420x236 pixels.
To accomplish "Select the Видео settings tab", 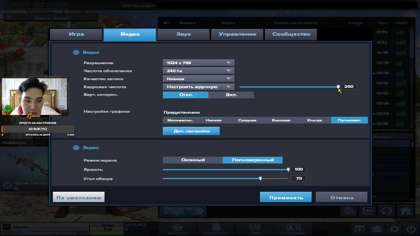I will tap(130, 34).
